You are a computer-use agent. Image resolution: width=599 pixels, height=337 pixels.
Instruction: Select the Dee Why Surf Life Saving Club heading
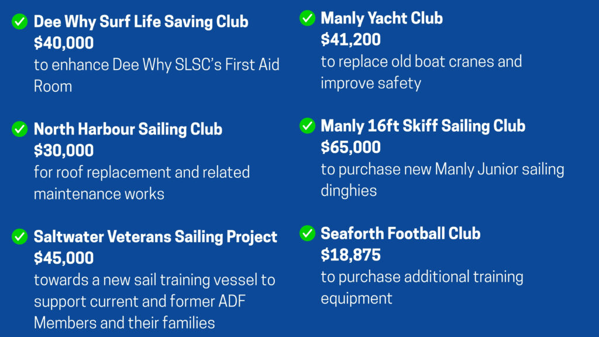pos(141,22)
